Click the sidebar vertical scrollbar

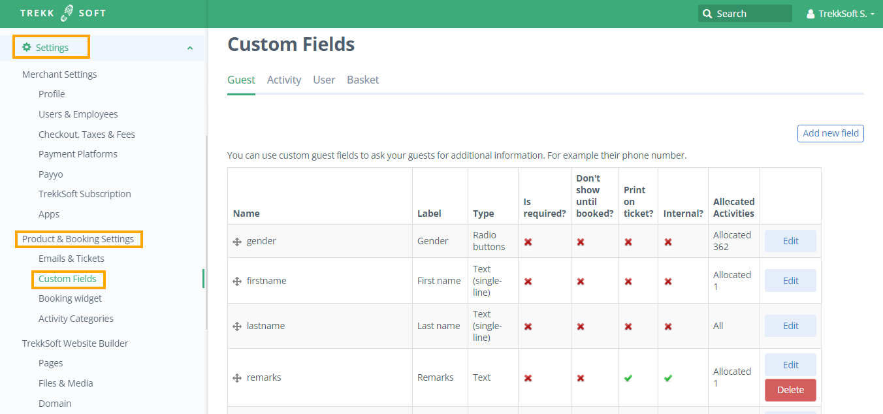(206, 232)
